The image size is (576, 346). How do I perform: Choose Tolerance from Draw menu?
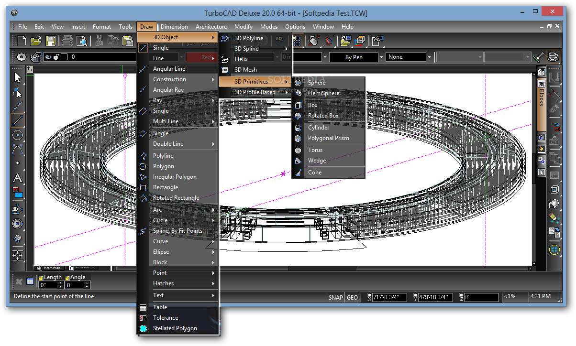click(178, 318)
